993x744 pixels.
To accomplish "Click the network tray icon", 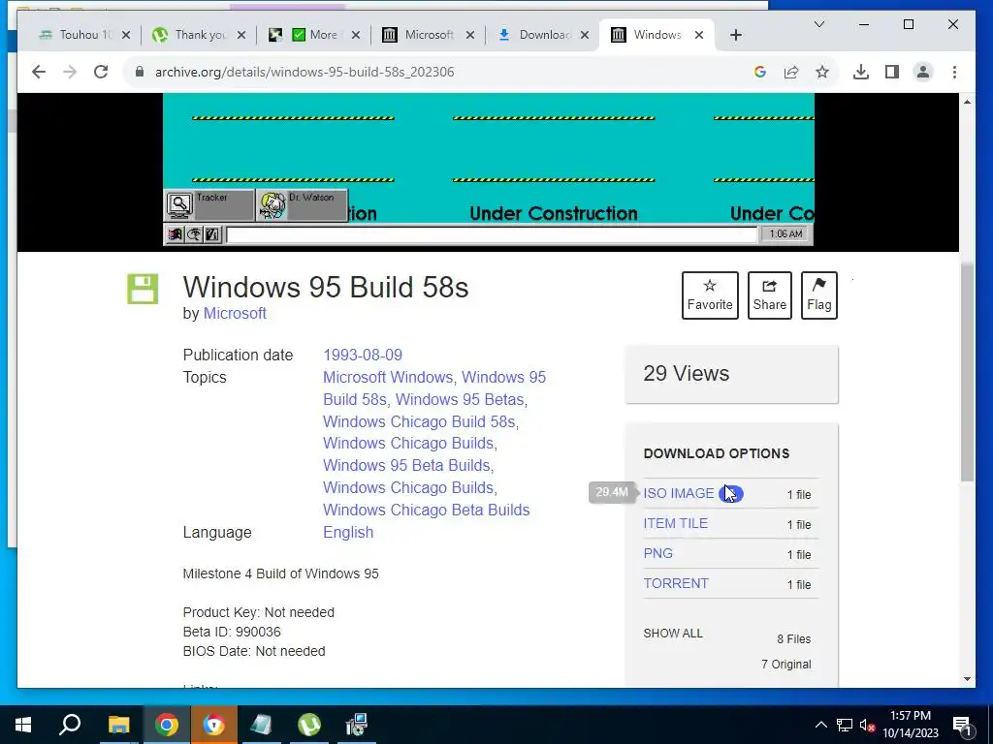I will coord(845,725).
